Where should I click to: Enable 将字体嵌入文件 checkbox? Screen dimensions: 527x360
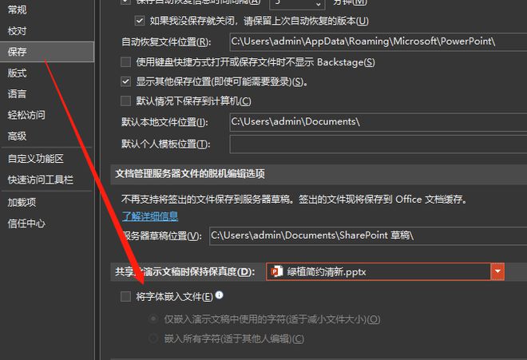[x=125, y=296]
